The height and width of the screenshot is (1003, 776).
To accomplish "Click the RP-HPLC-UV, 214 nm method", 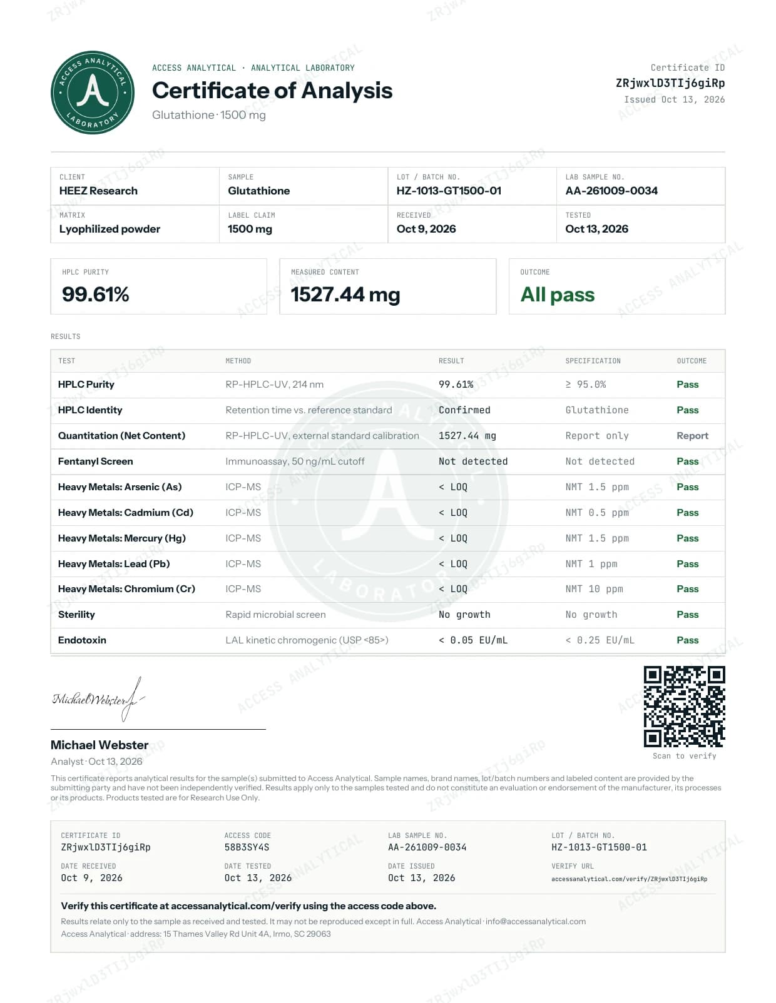I will [x=275, y=385].
